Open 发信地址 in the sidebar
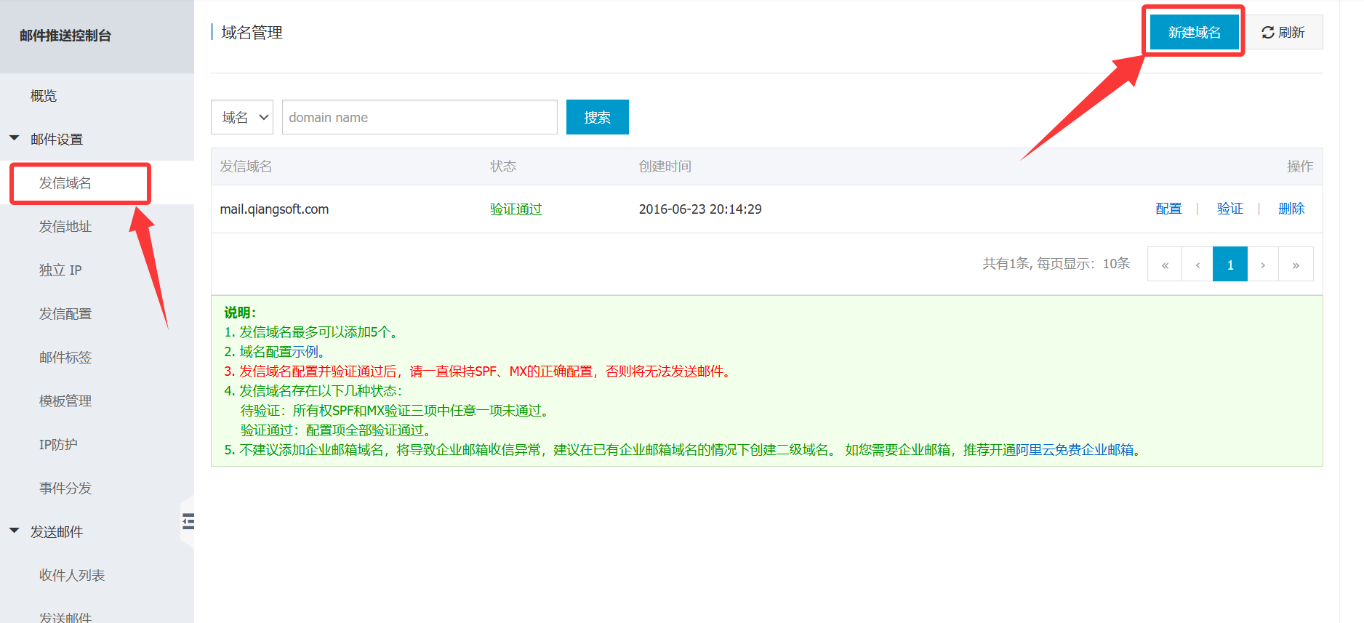Viewport: 1364px width, 623px height. click(65, 226)
